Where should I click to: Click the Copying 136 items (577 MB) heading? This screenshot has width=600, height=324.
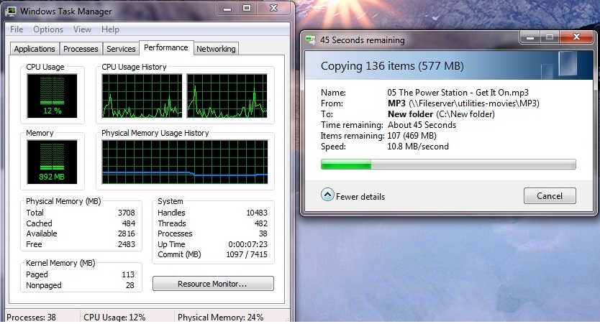(x=392, y=66)
